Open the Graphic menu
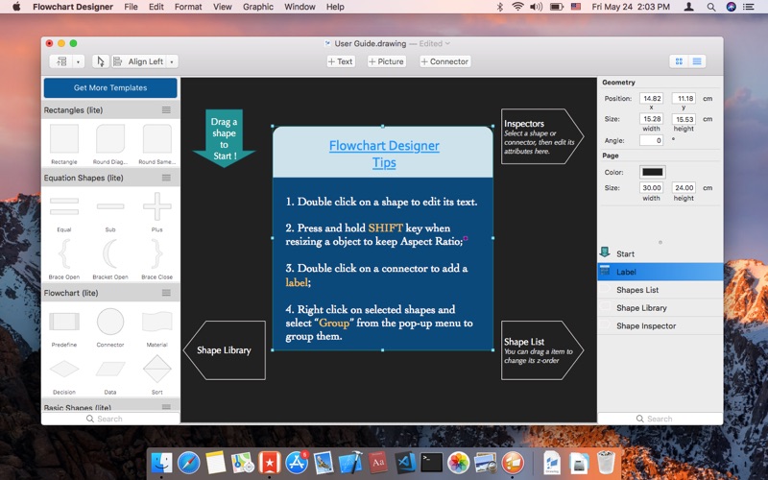The height and width of the screenshot is (480, 768). (258, 7)
